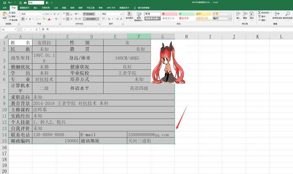Toggle Bold formatting
Screen dimensions: 293x174
click(x=23, y=19)
